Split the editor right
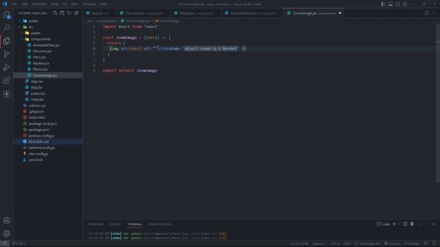This screenshot has height=247, width=440. click(x=426, y=13)
